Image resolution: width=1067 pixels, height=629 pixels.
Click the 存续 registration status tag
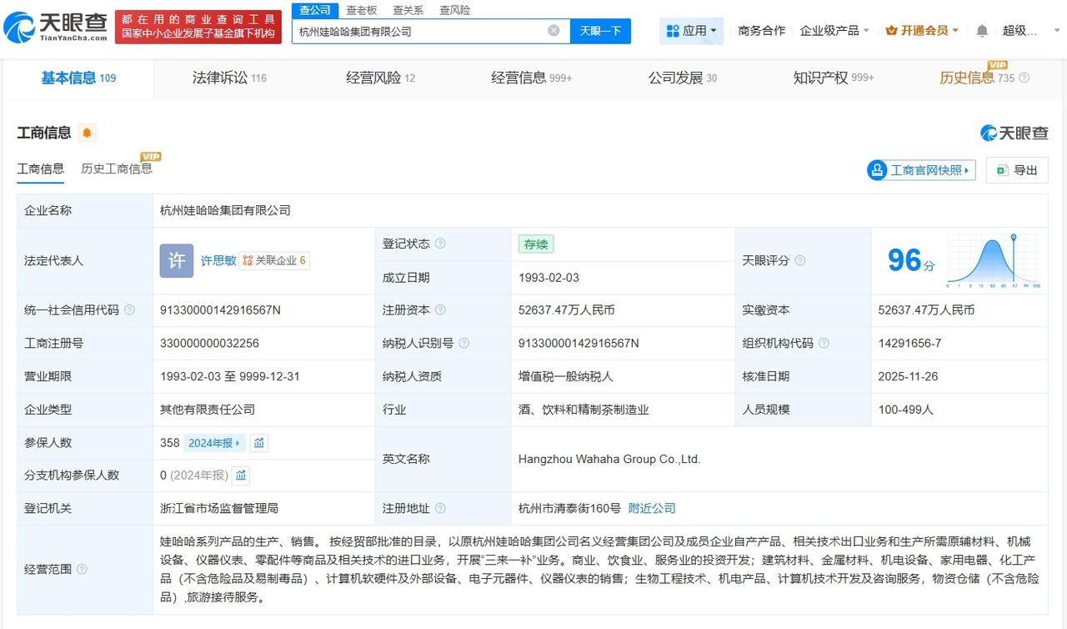click(x=536, y=244)
